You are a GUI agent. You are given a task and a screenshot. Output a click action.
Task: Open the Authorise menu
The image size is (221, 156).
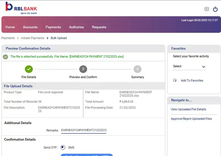(x=76, y=27)
